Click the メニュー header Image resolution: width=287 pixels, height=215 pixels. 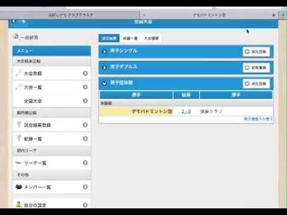51,51
